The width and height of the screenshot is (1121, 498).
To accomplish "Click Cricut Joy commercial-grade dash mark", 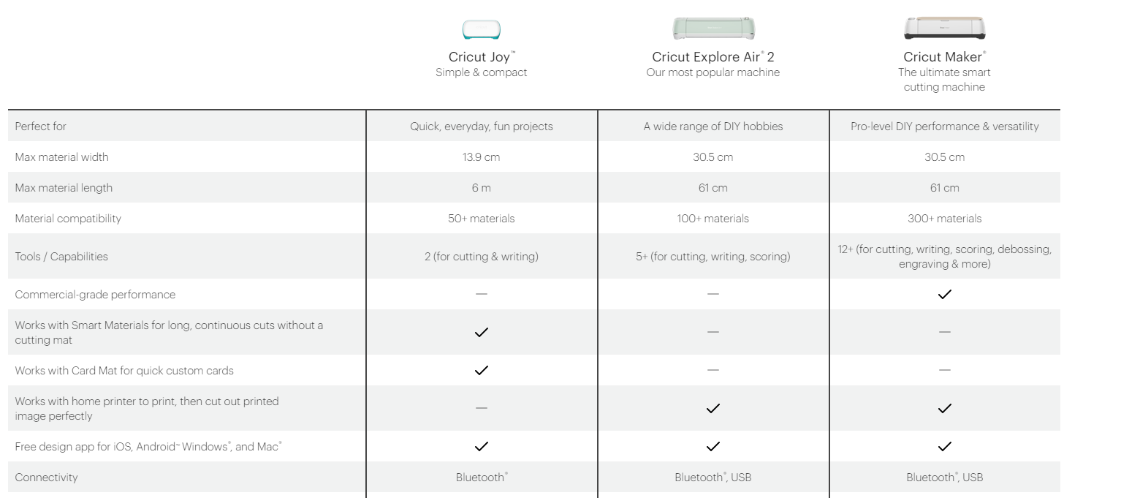I will click(x=482, y=294).
